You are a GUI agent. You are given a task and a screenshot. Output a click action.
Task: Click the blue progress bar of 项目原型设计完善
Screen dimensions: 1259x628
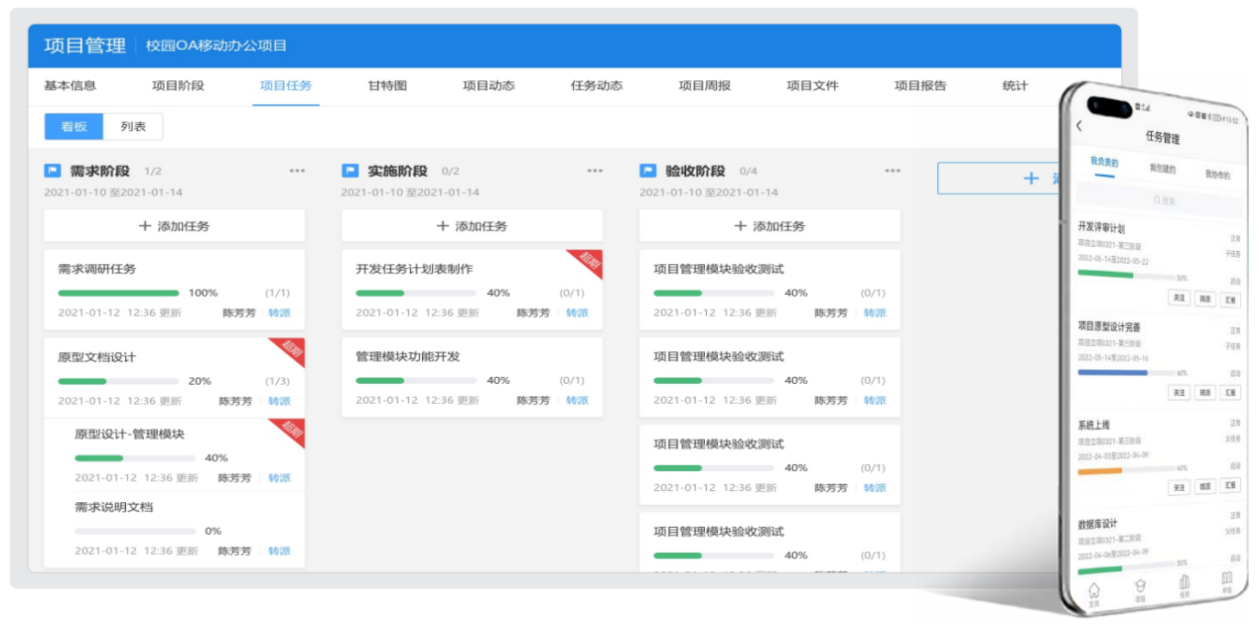[1126, 373]
